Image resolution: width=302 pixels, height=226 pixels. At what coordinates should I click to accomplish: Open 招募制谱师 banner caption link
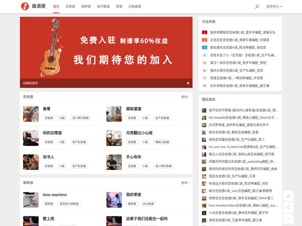pos(31,83)
